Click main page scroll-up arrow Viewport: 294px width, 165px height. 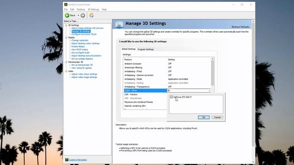click(253, 22)
